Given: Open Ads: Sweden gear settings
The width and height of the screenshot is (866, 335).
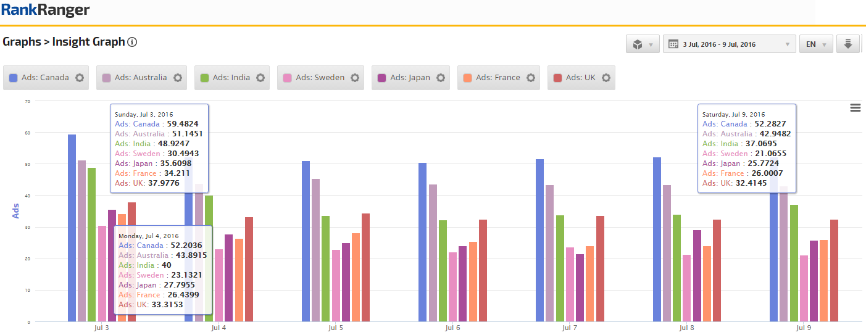Looking at the screenshot, I should (x=355, y=78).
